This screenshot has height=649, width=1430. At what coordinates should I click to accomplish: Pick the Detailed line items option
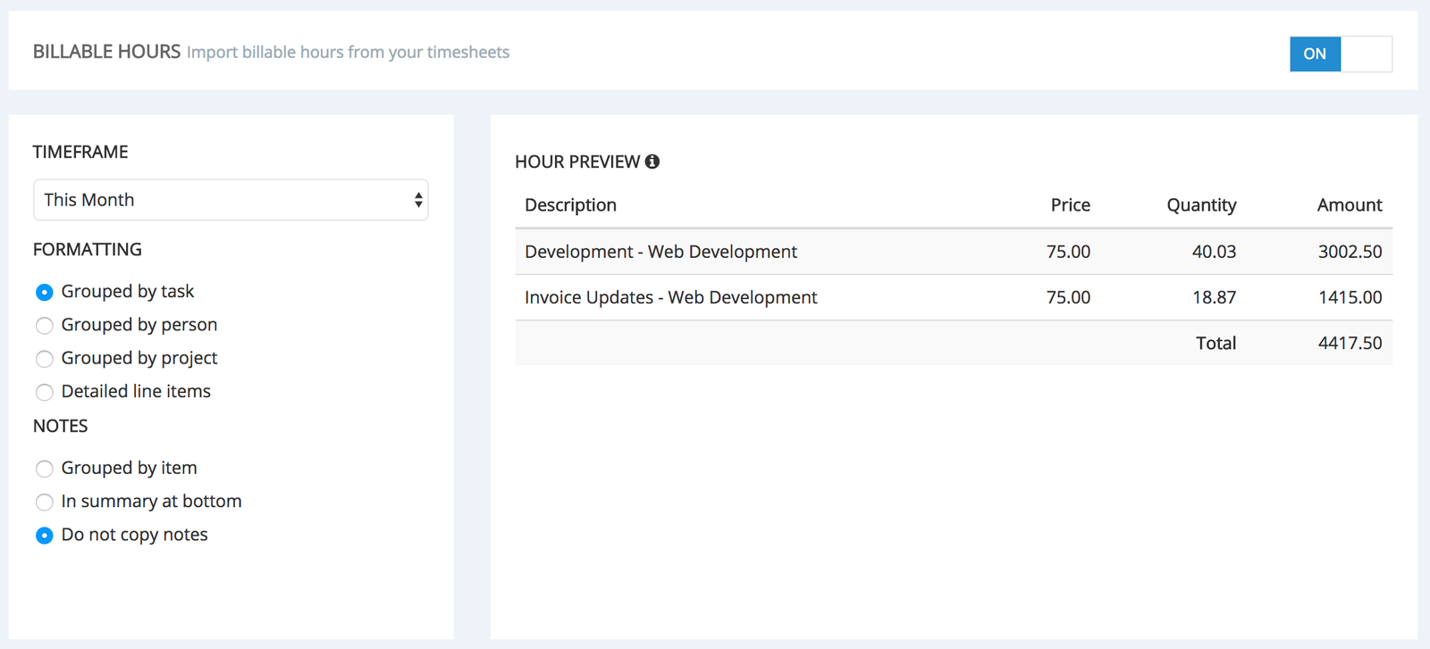click(44, 392)
